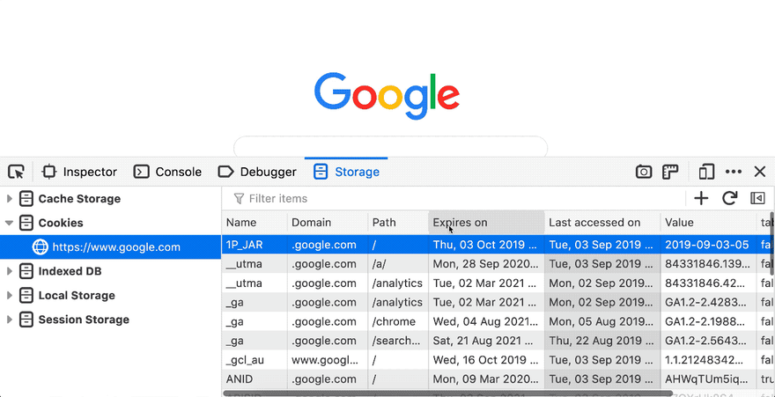Take a screenshot with camera icon
This screenshot has width=775, height=397.
coord(644,172)
